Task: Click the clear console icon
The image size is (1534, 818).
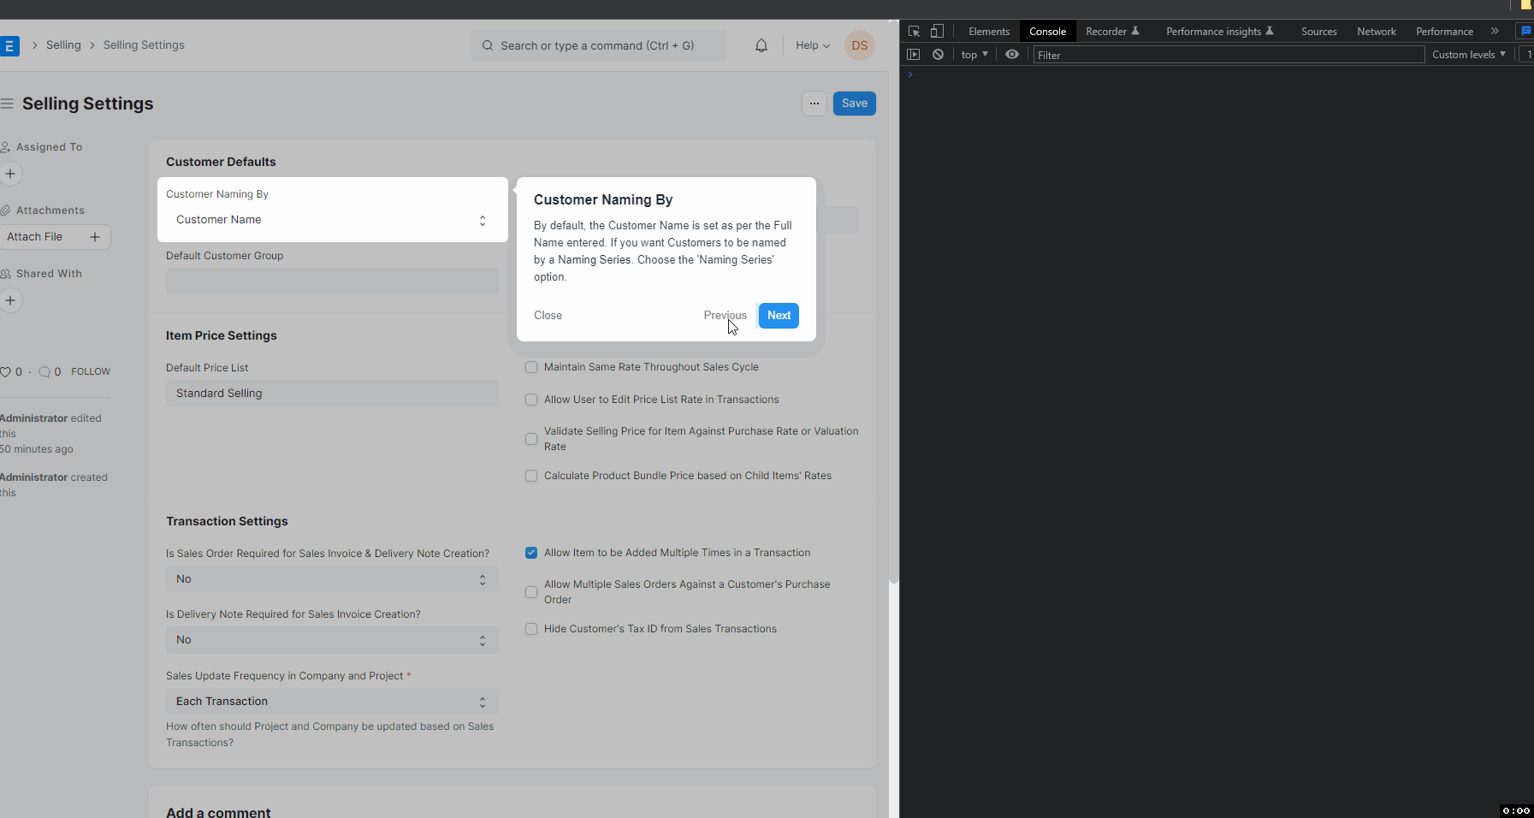Action: [938, 54]
